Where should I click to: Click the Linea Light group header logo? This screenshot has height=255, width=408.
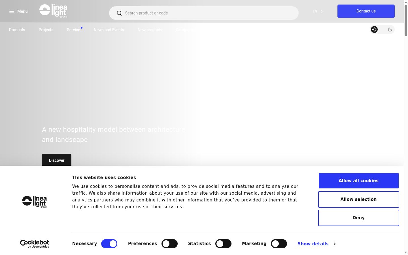53,11
